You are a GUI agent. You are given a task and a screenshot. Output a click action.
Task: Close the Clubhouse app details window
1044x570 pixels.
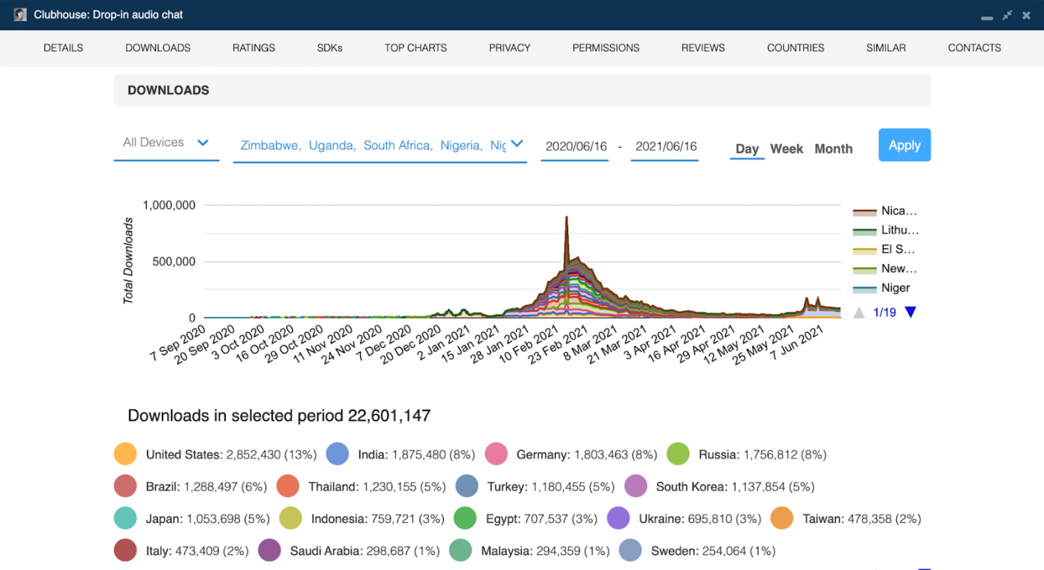point(1027,15)
